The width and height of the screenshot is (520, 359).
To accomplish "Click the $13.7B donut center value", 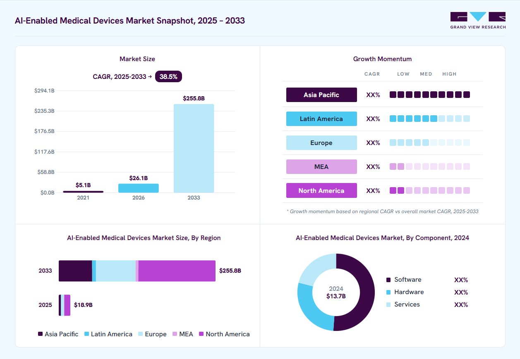I will [x=336, y=296].
